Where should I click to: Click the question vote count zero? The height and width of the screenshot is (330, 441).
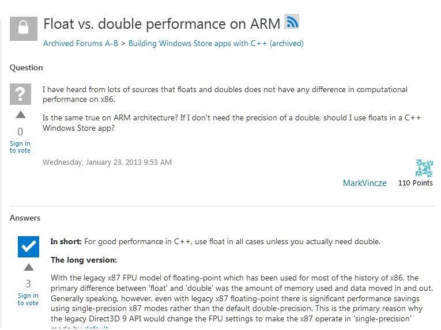point(20,132)
